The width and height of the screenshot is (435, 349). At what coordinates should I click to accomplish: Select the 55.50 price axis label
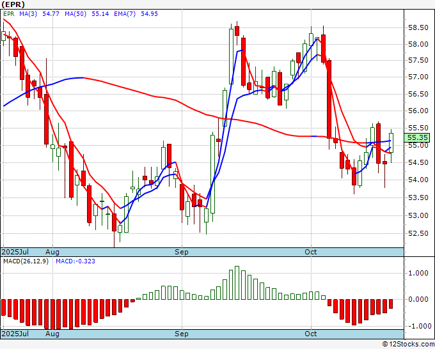(418, 128)
